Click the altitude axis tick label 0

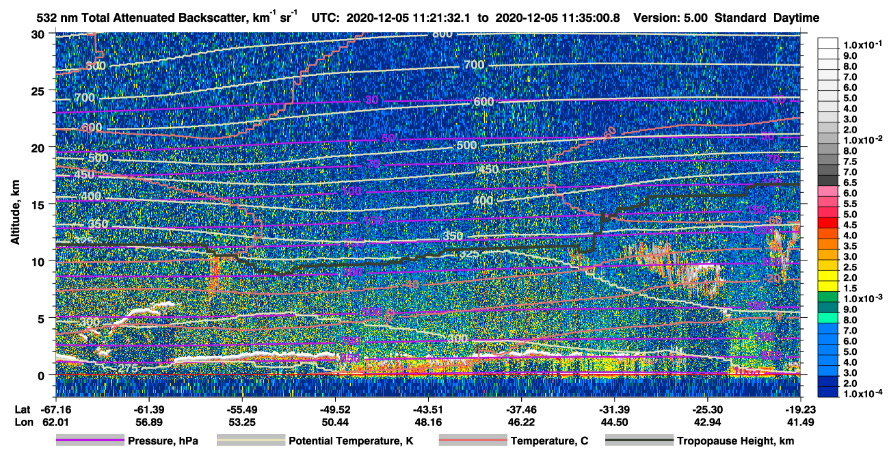pos(42,375)
